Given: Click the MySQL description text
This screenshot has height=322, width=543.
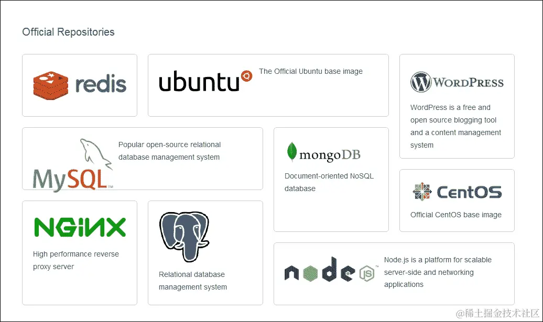Looking at the screenshot, I should click(x=168, y=151).
